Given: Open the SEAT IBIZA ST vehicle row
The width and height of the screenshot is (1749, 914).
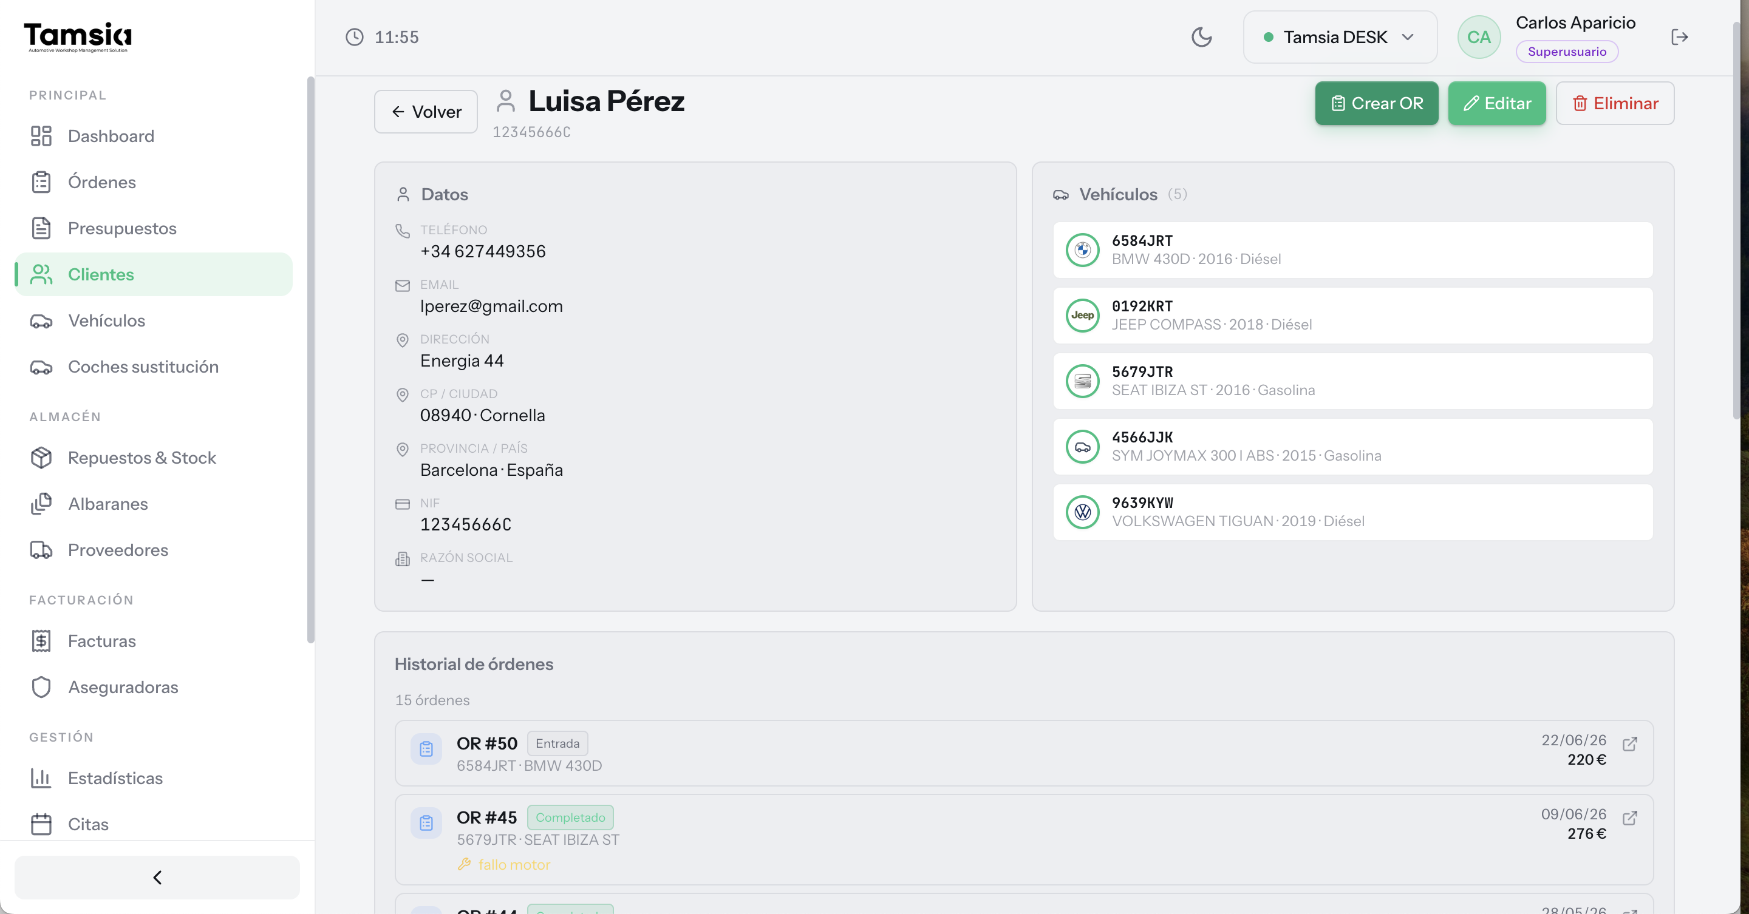Looking at the screenshot, I should 1352,381.
